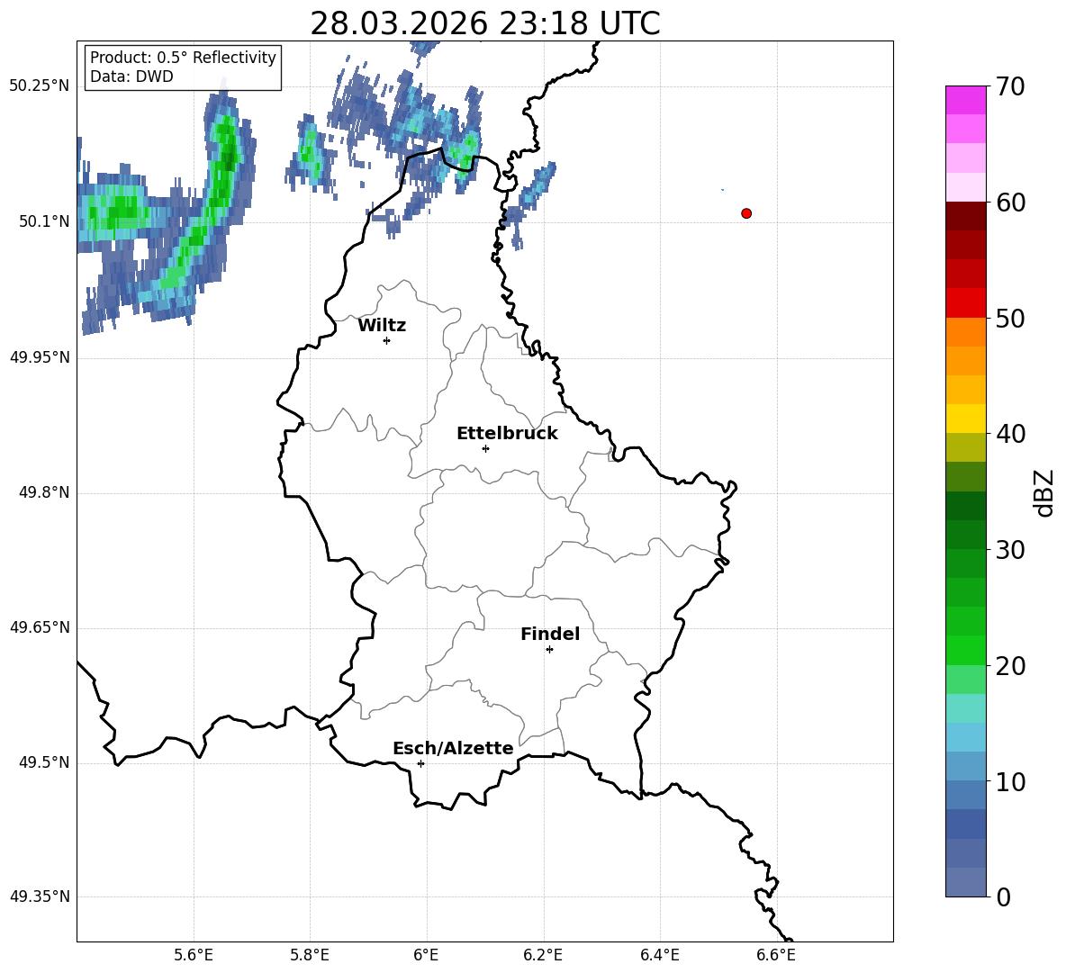Click the Esch/Alzette station cross marker
This screenshot has width=1066, height=973.
point(420,763)
